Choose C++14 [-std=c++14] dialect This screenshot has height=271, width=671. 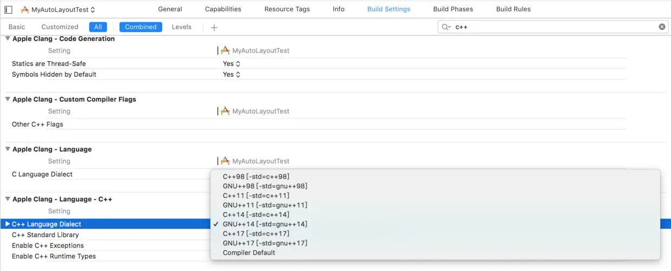[x=436, y=215]
